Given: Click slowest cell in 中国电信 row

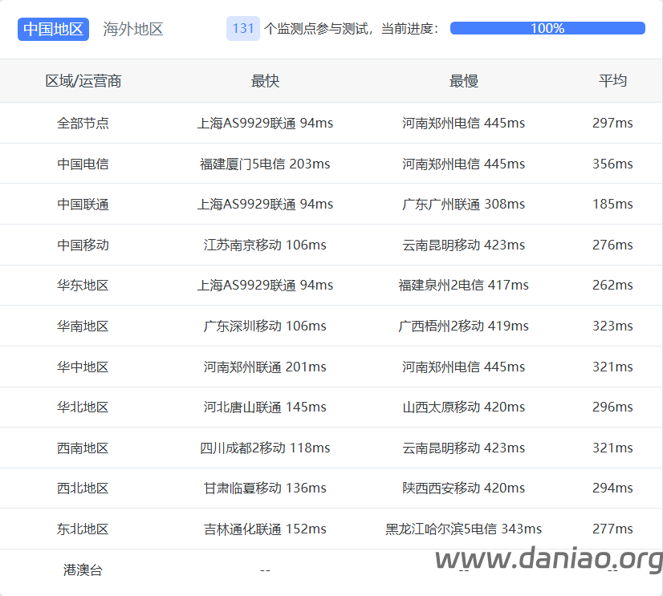Looking at the screenshot, I should (x=463, y=164).
